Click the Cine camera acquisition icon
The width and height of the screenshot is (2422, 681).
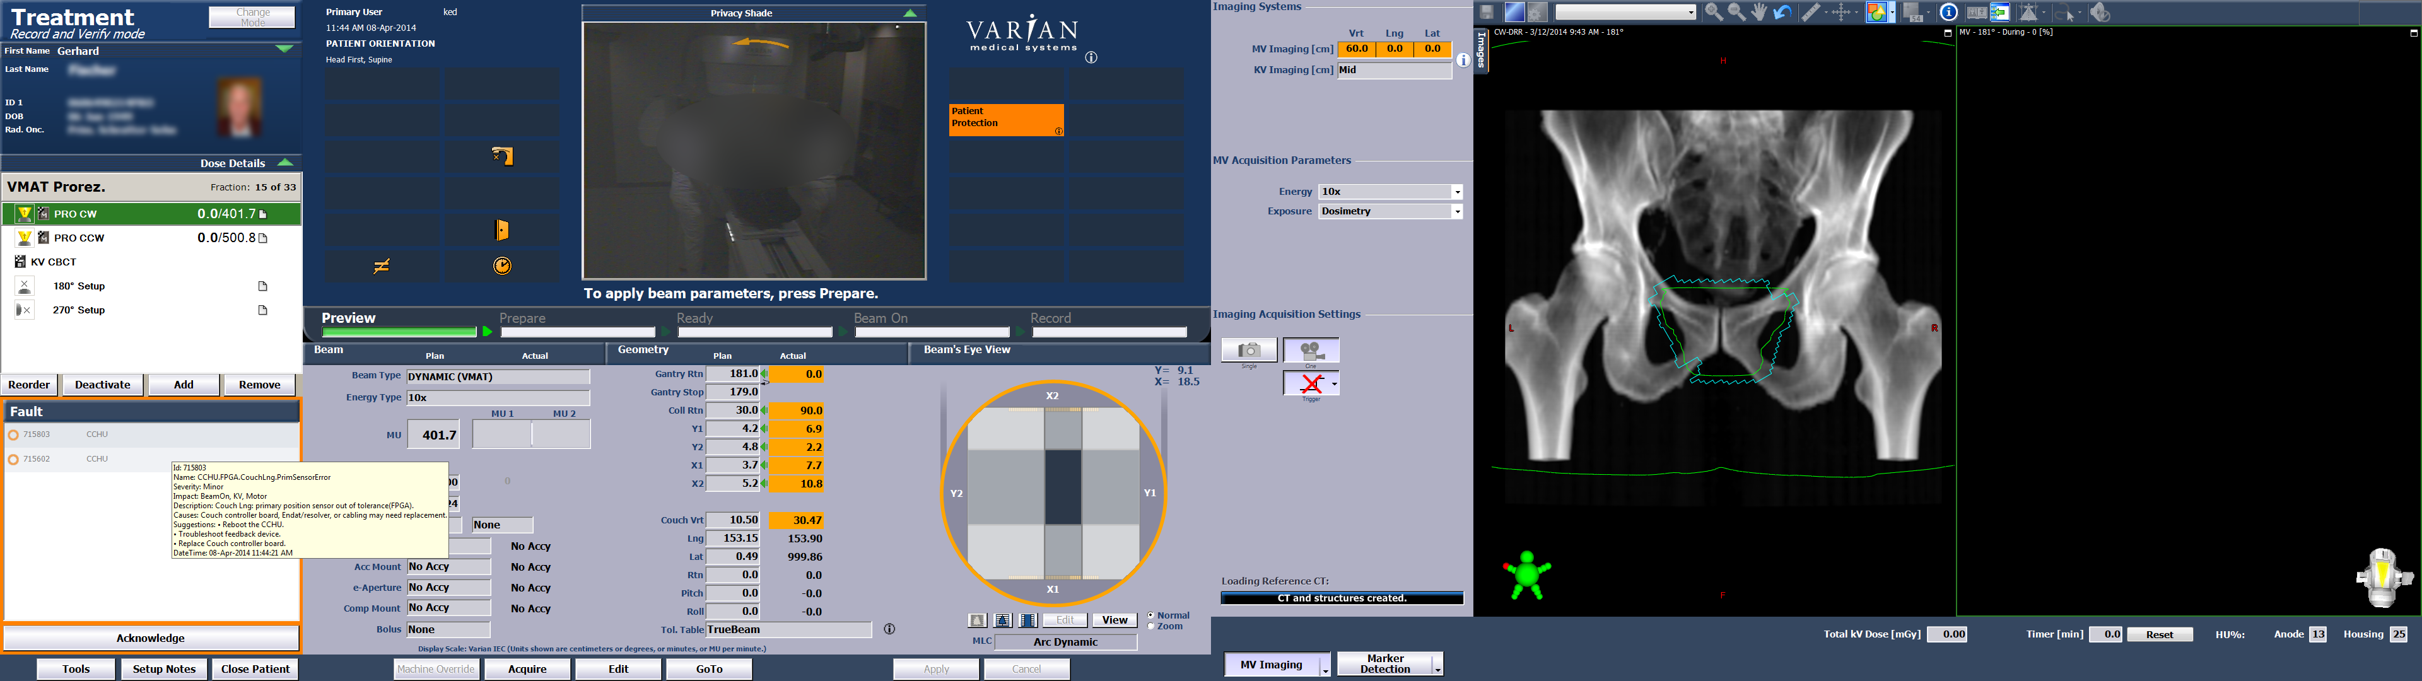click(x=1311, y=351)
